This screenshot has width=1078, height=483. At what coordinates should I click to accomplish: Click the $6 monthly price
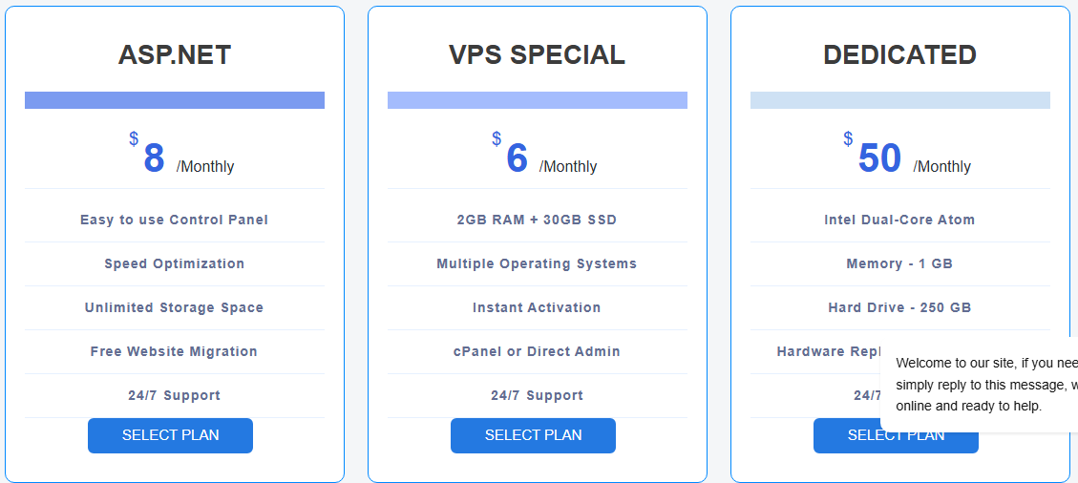pyautogui.click(x=518, y=158)
